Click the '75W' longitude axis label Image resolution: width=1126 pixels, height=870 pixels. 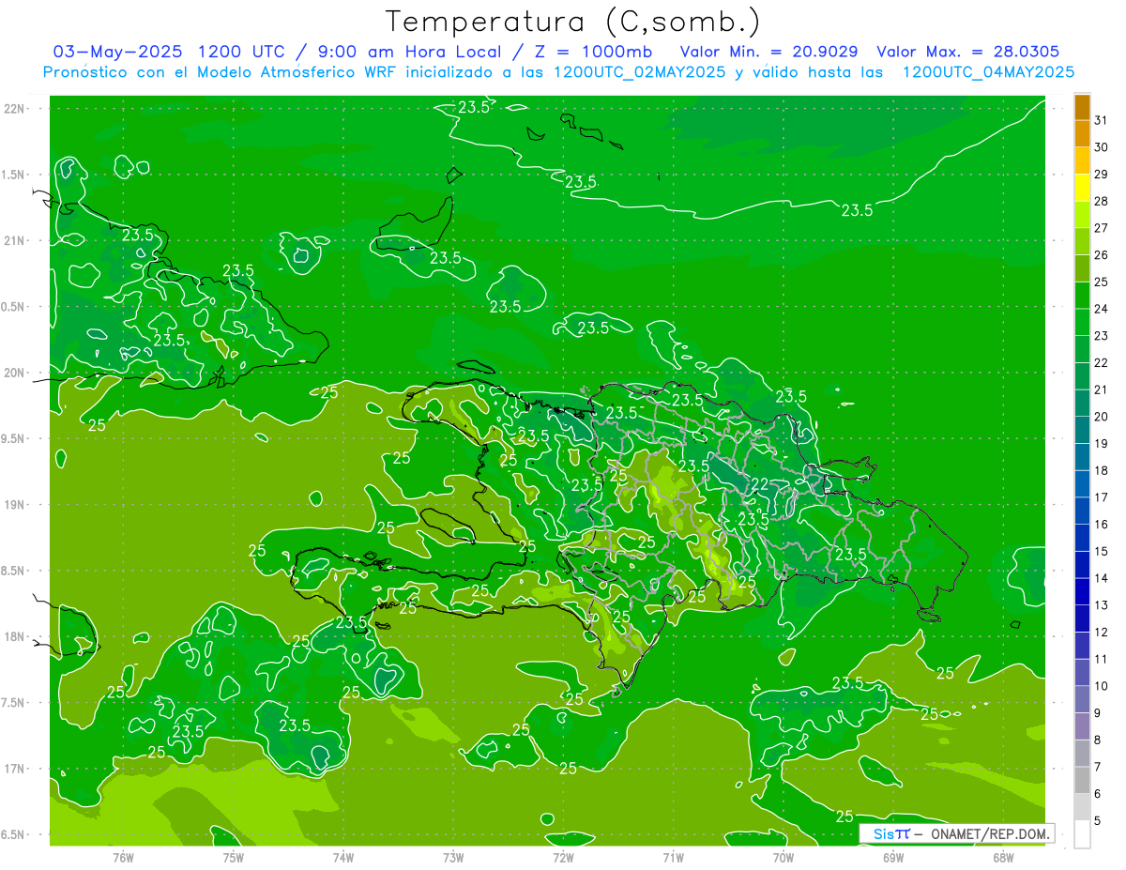(x=234, y=857)
